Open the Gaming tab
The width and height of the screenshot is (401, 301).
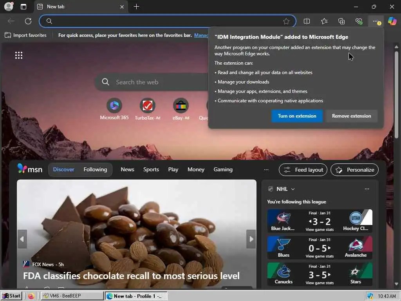223,169
